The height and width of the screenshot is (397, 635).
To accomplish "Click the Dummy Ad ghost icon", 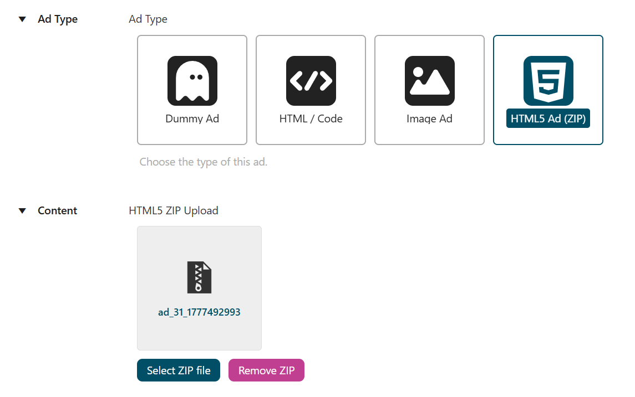I will (192, 81).
